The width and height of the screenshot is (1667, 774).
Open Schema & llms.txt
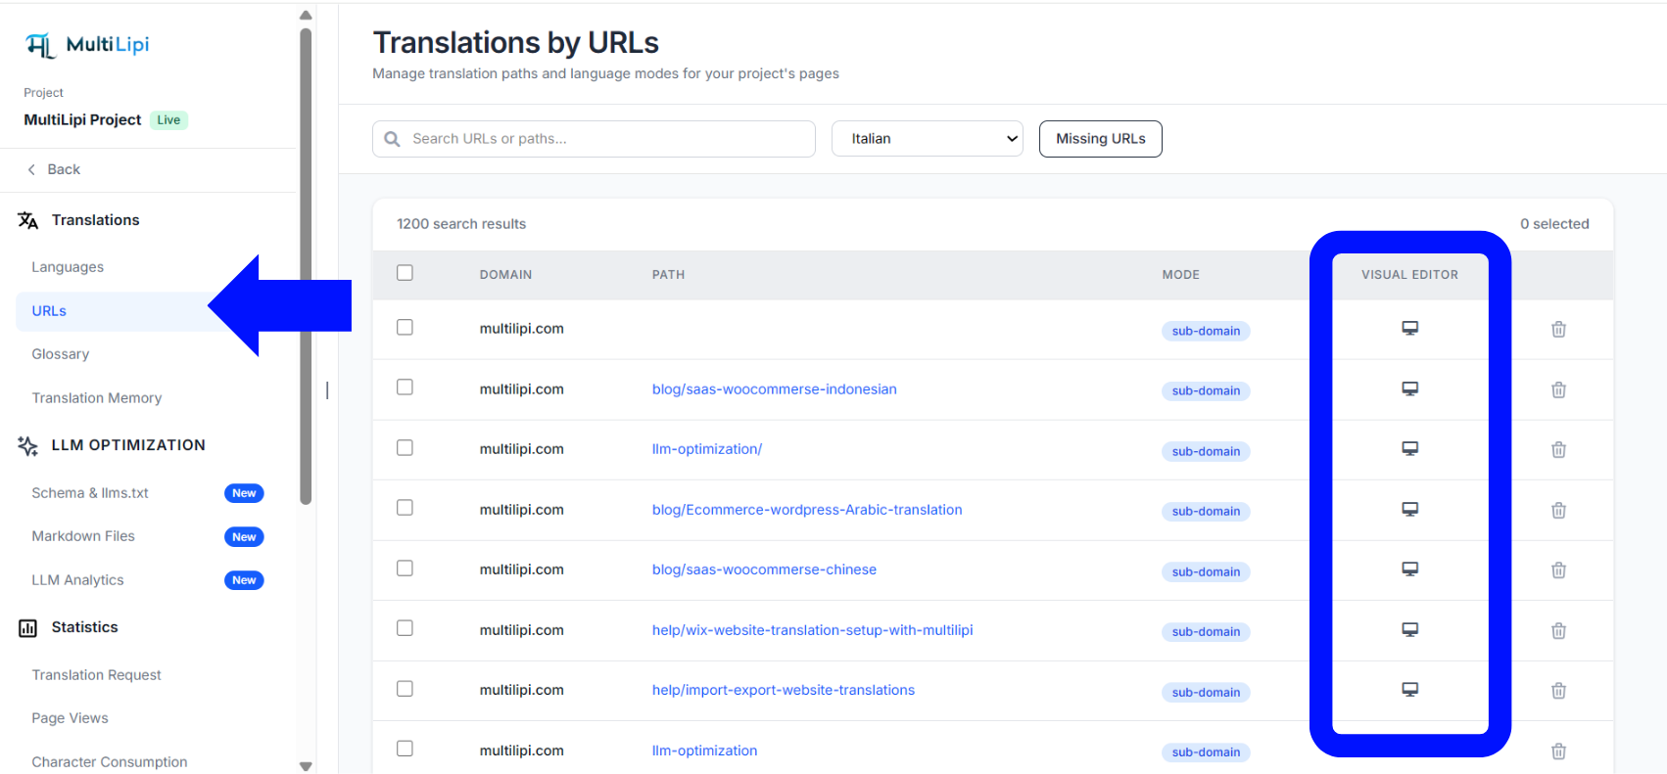[x=90, y=493]
